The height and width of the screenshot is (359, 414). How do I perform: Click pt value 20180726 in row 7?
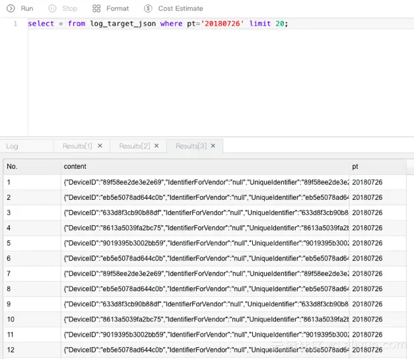(x=367, y=274)
